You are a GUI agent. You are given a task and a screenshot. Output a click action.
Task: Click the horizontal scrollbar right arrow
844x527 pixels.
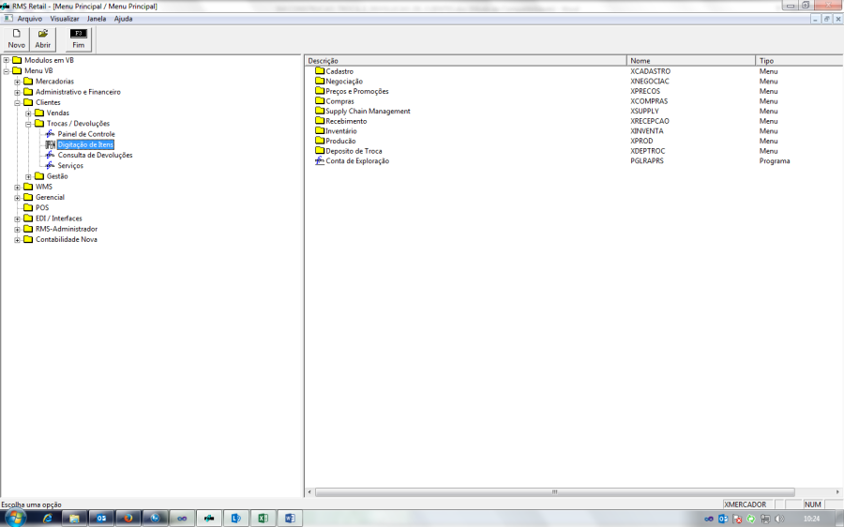coord(837,492)
